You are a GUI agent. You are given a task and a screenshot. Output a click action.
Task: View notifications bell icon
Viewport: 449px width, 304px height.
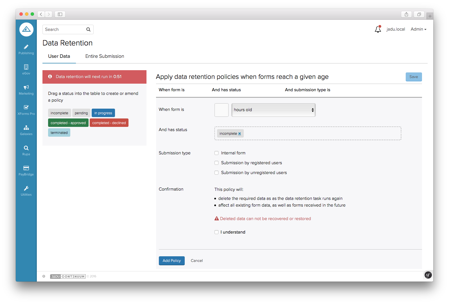(x=378, y=29)
